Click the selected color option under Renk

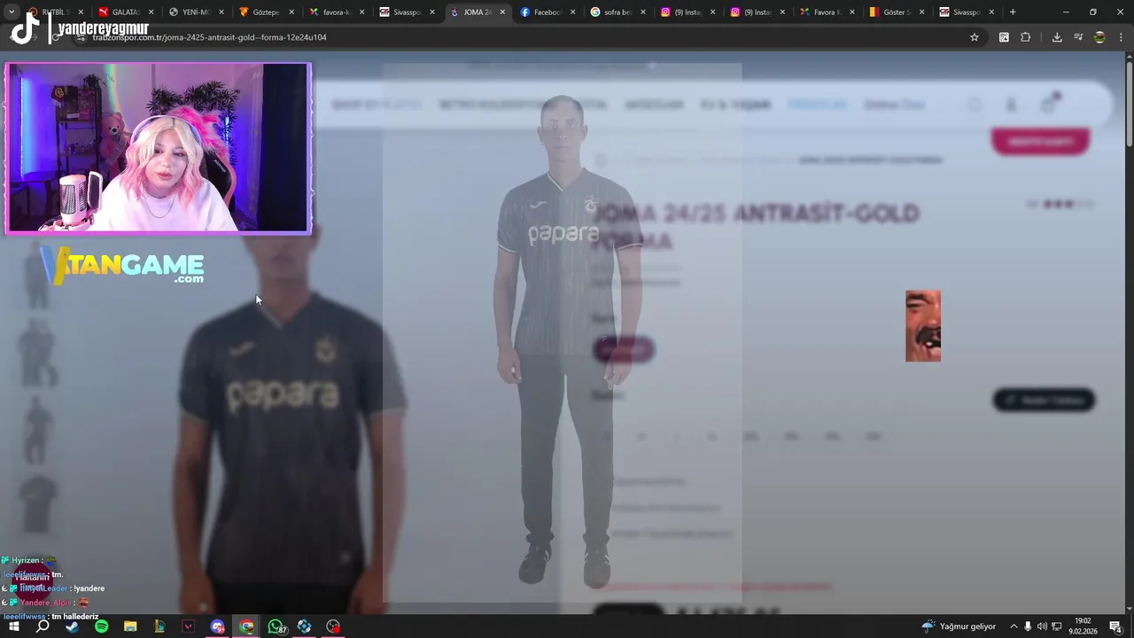623,349
